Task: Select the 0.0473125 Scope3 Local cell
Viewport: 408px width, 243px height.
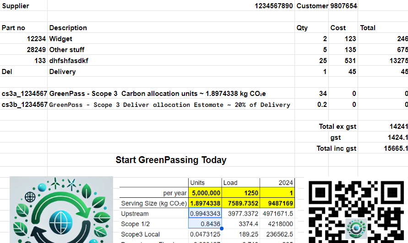Action: click(x=205, y=234)
